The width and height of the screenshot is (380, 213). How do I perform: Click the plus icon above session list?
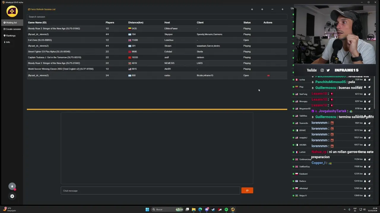[282, 9]
